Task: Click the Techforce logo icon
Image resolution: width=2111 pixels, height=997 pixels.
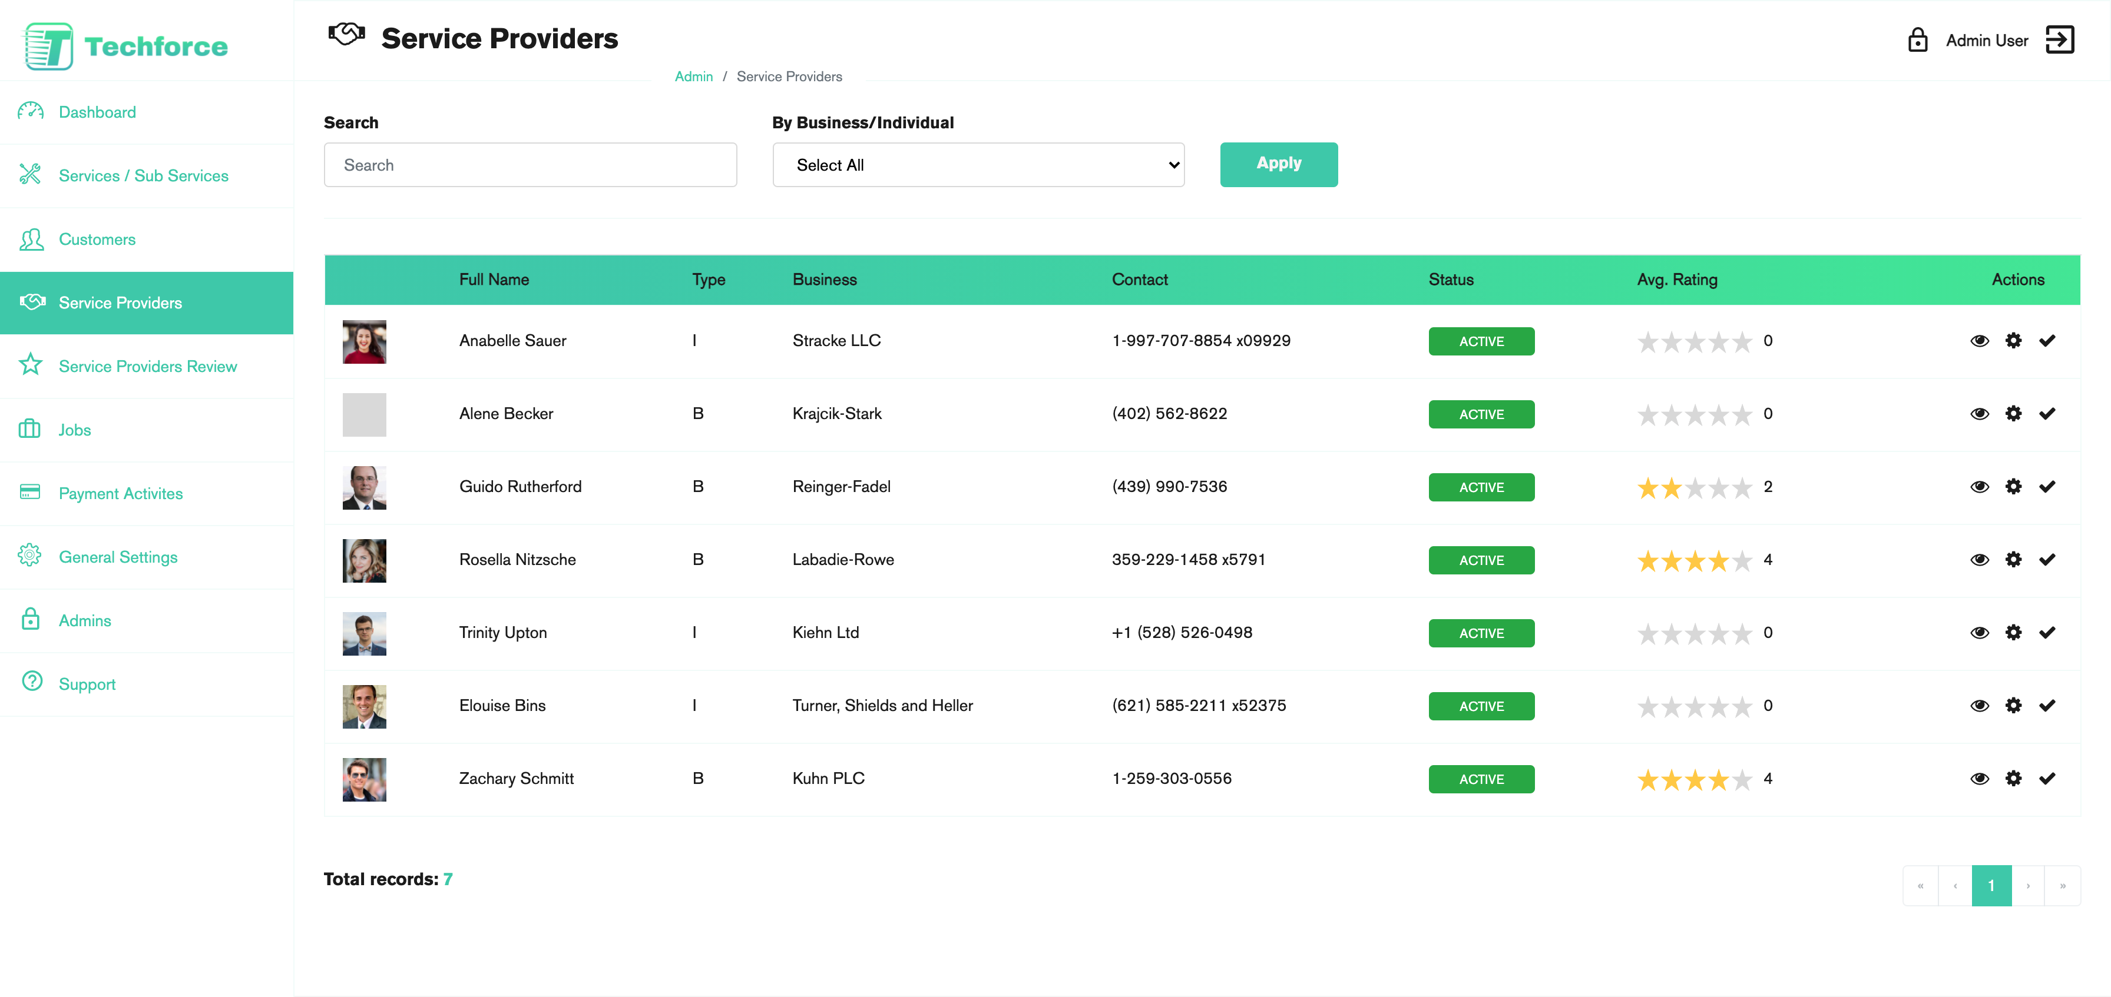Action: (48, 46)
